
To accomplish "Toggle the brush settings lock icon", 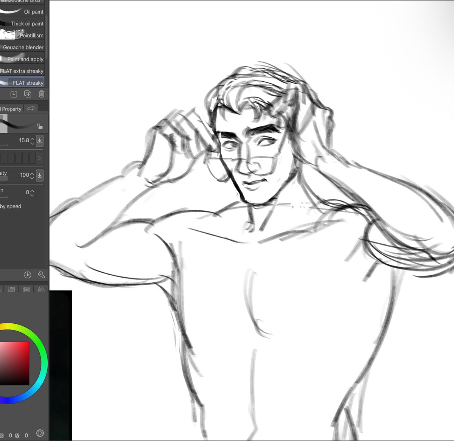I will coord(40,126).
